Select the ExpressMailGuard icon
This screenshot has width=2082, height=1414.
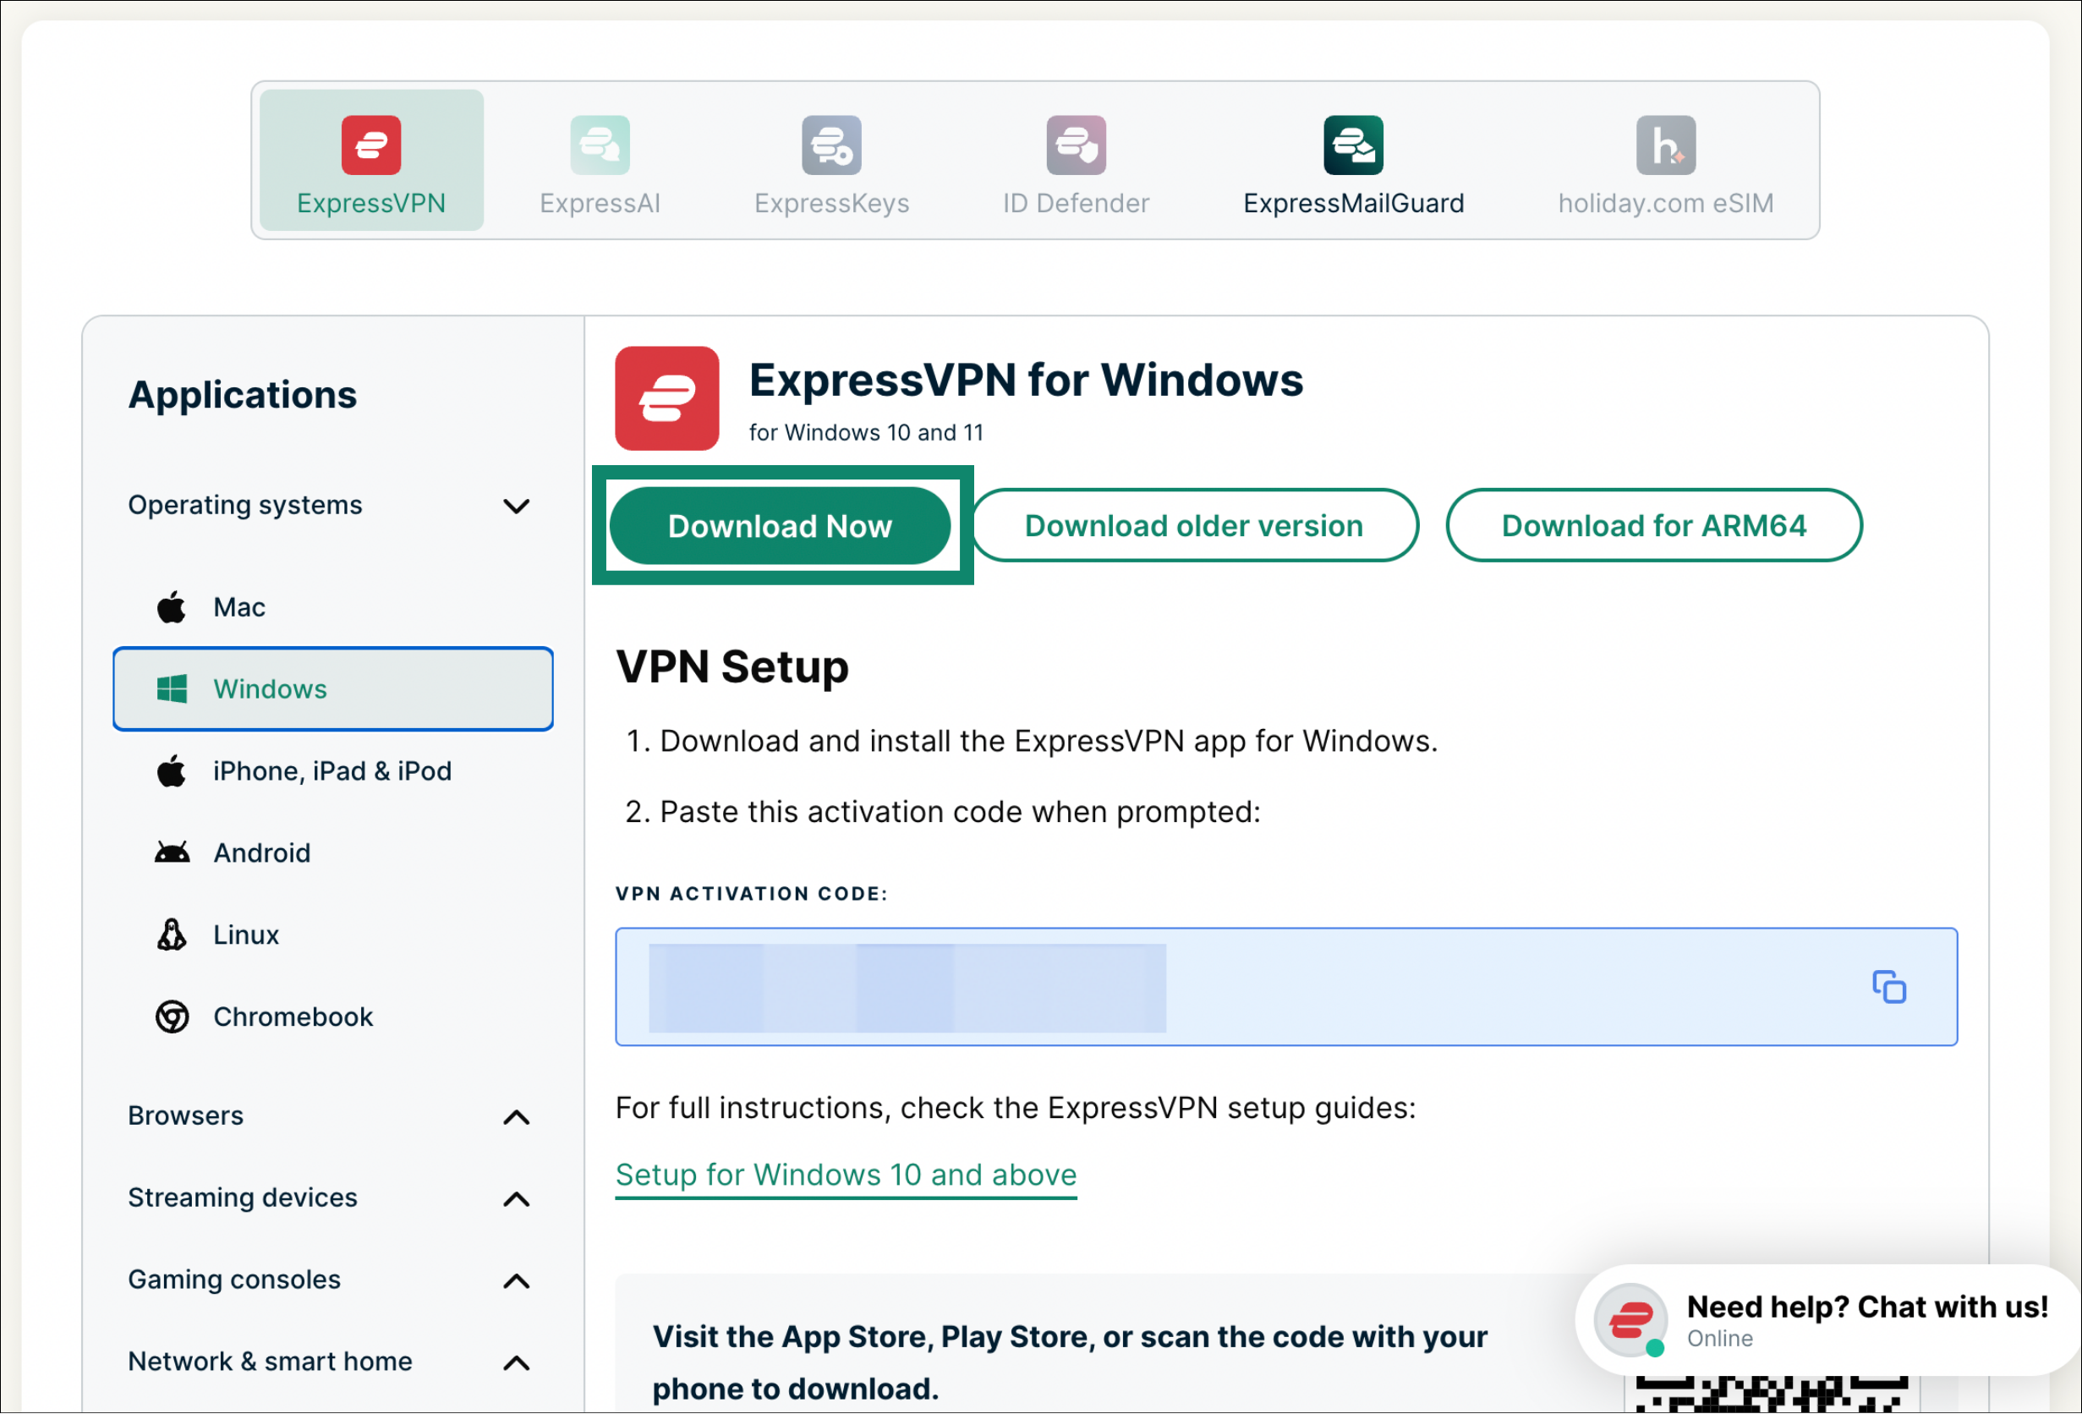click(x=1354, y=145)
